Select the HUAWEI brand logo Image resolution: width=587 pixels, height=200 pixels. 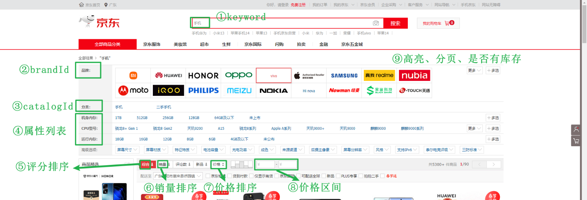click(x=168, y=76)
